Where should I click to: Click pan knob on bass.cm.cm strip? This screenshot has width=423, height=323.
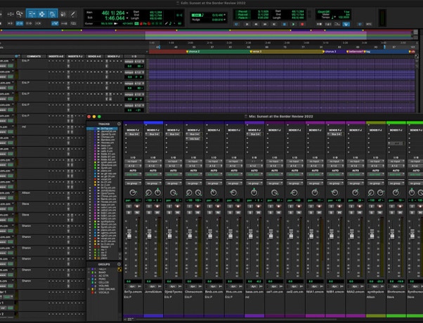(x=254, y=192)
